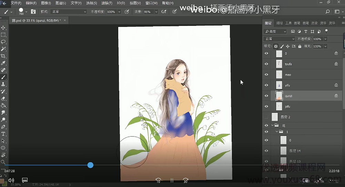Hide the toufa layer

pos(266,64)
